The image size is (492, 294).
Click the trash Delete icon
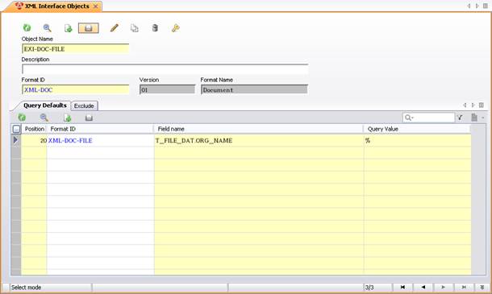point(155,28)
